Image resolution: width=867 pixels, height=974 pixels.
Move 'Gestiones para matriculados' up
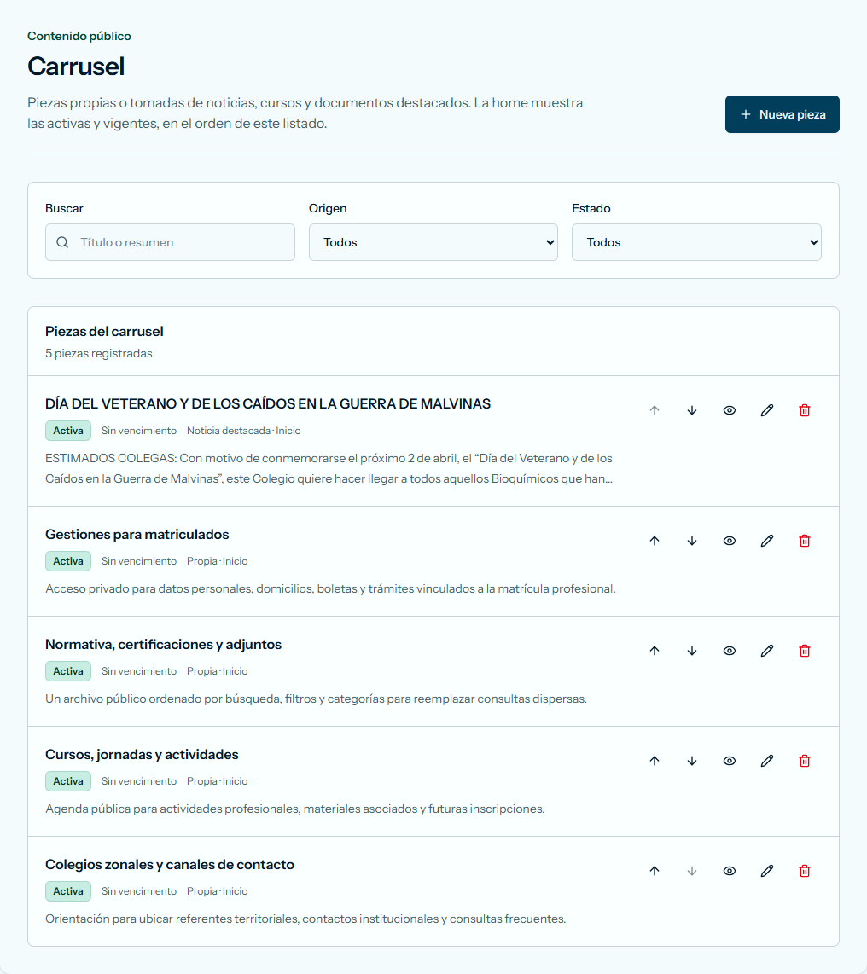(655, 541)
